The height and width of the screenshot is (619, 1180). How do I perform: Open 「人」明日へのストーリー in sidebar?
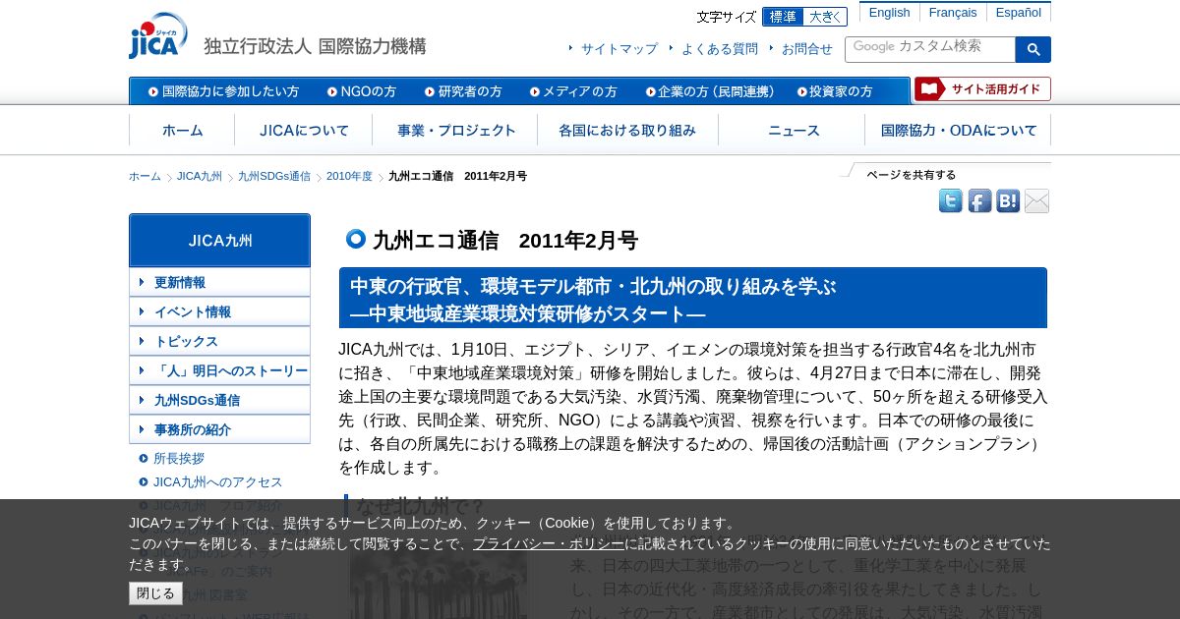pos(219,370)
